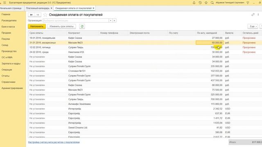
Task: Open the Отчеты section
Action: (x=5, y=76)
